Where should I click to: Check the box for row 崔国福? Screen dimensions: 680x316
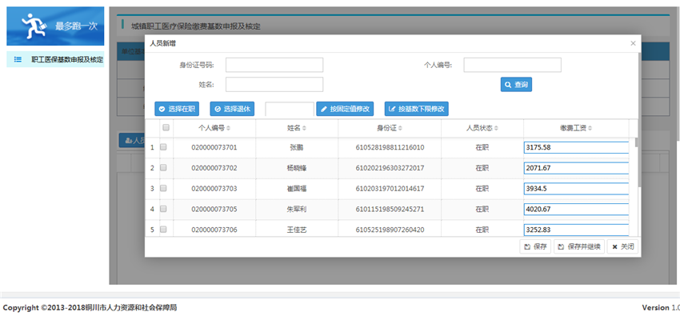(163, 189)
